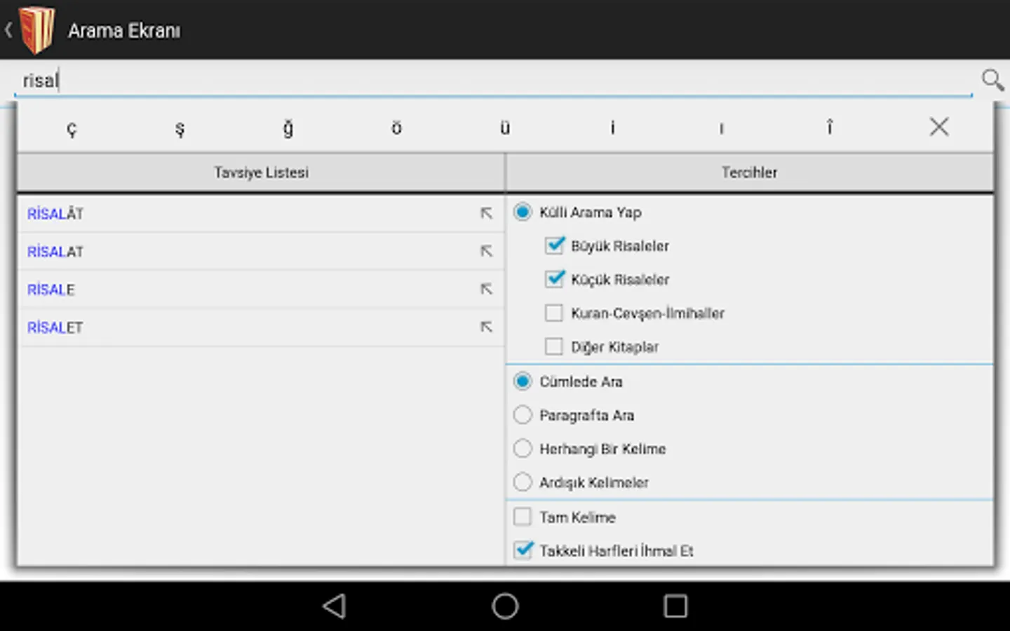Tap the magnifier search icon
1010x631 pixels.
tap(992, 80)
